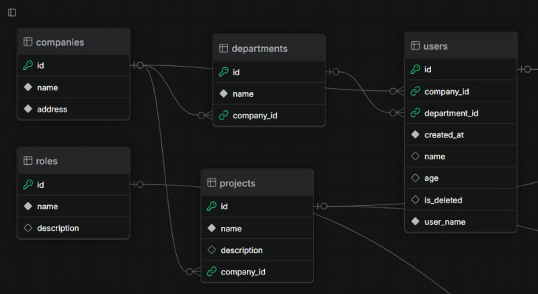Select the companies table header
The width and height of the screenshot is (538, 294).
click(73, 42)
